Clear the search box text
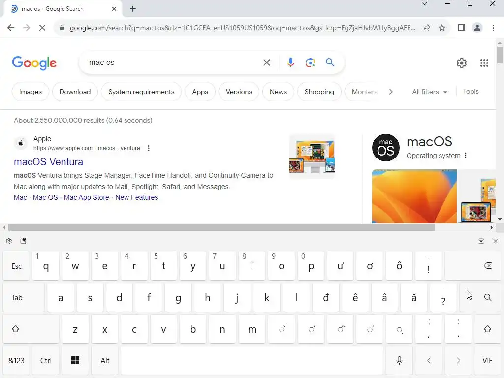Viewport: 504px width, 378px height. [x=267, y=63]
